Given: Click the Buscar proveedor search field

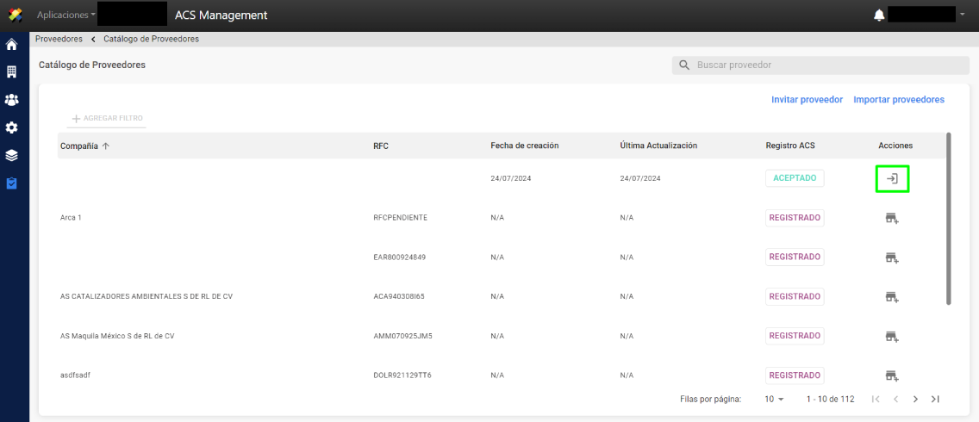Looking at the screenshot, I should pyautogui.click(x=820, y=65).
